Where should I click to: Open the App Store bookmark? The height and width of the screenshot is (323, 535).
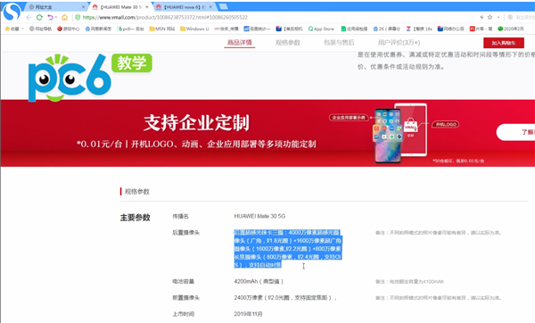click(321, 29)
